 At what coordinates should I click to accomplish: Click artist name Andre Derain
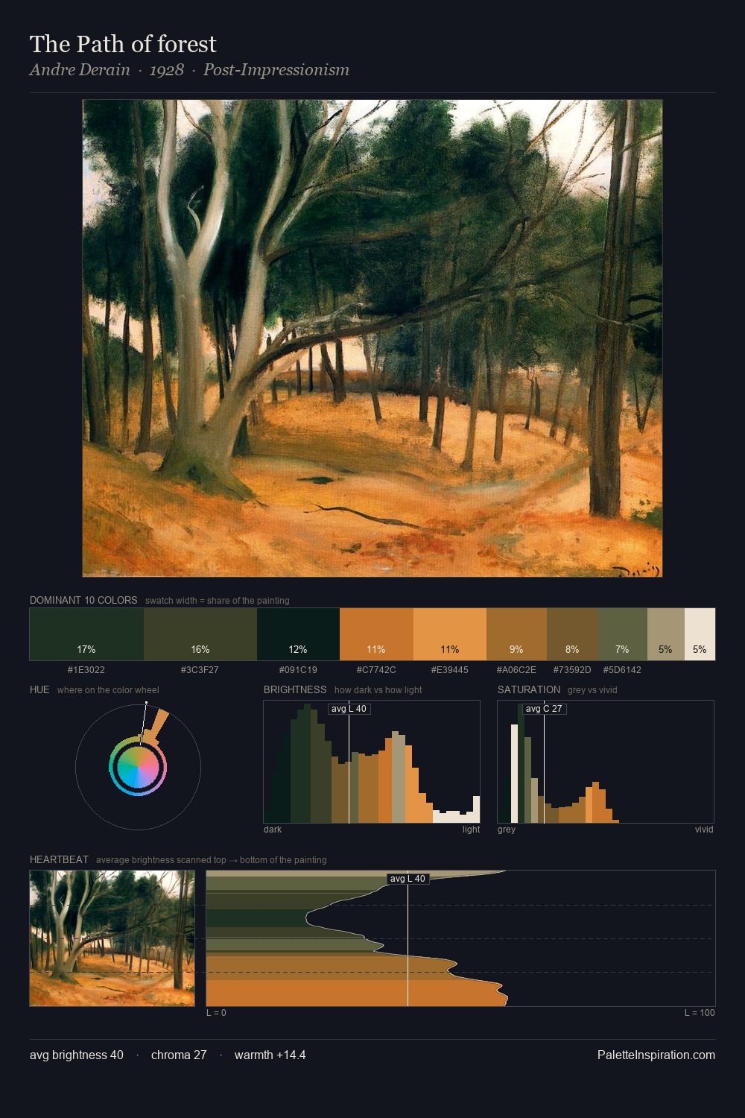click(x=80, y=70)
